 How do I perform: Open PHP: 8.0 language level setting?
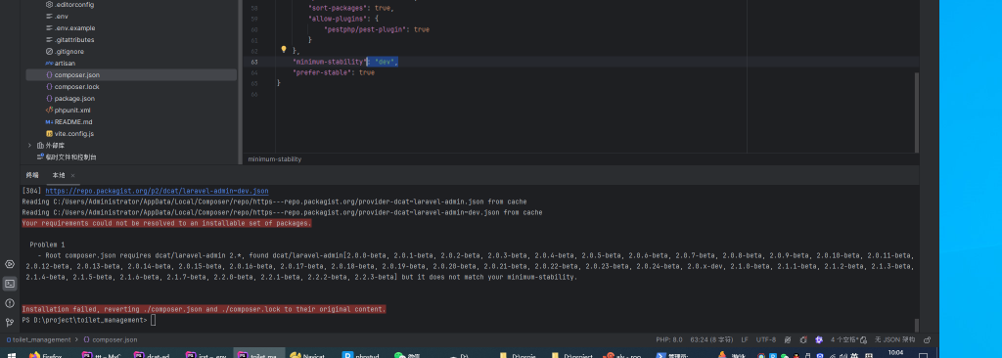[x=669, y=339]
